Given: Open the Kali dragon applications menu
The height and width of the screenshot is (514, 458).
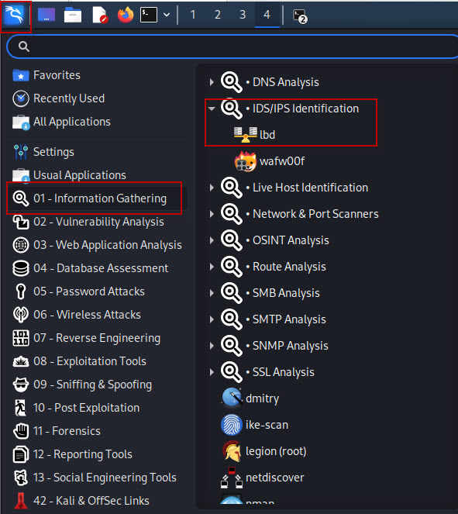Looking at the screenshot, I should coord(15,15).
